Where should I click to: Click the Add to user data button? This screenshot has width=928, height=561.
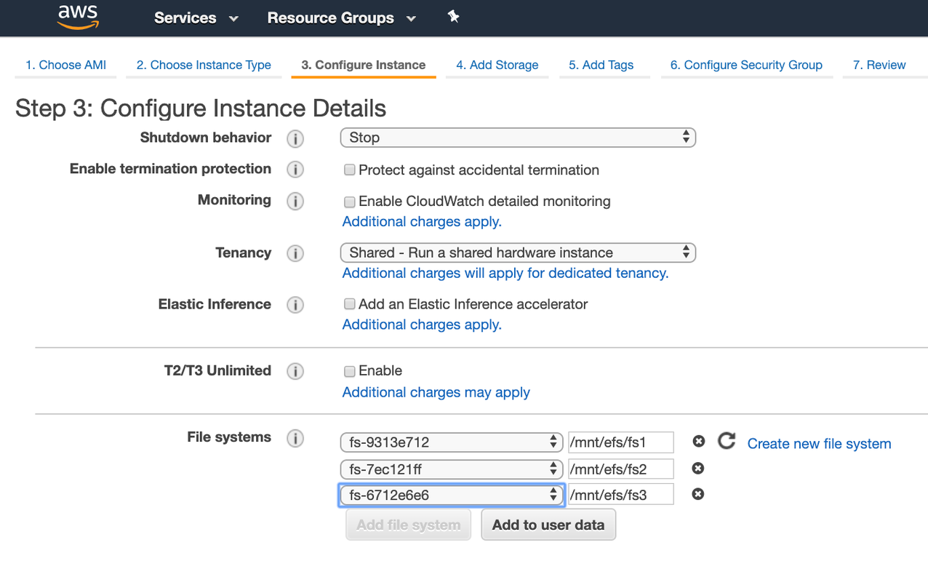point(548,524)
